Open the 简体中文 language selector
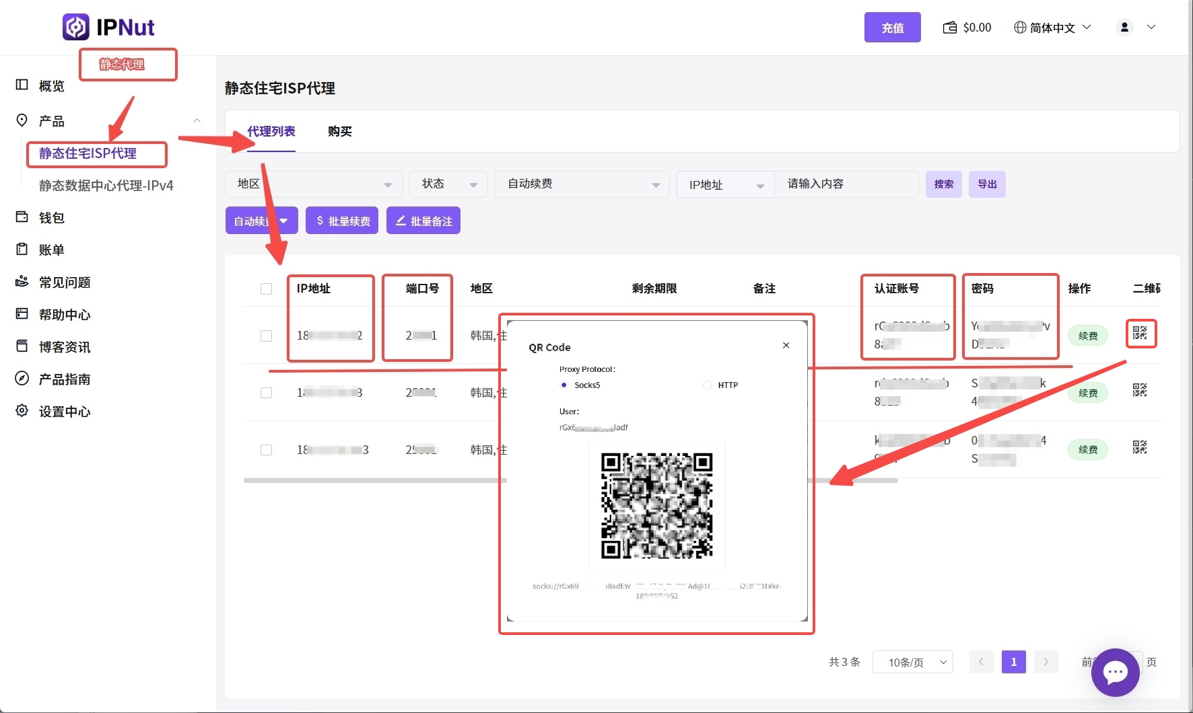The height and width of the screenshot is (713, 1193). tap(1052, 28)
